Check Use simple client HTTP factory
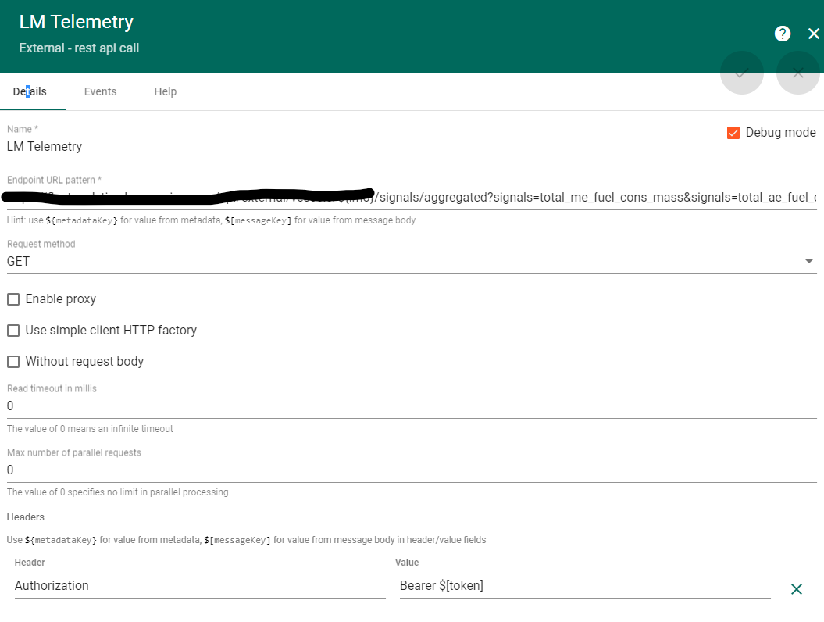This screenshot has width=824, height=622. tap(12, 330)
